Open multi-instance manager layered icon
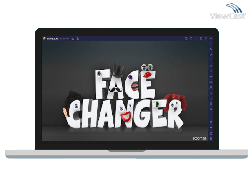This screenshot has width=251, height=173. point(211,104)
